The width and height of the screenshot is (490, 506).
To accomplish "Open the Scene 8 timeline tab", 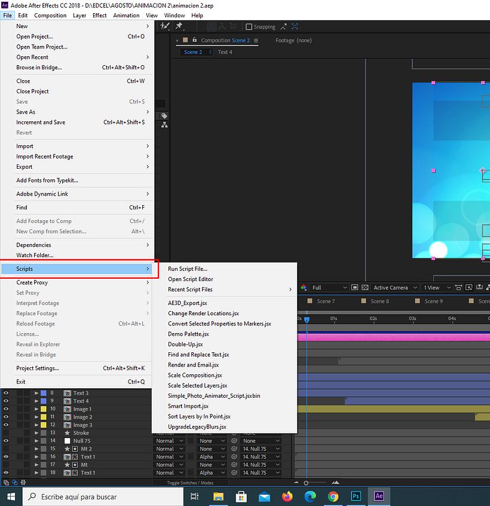I will coord(380,301).
